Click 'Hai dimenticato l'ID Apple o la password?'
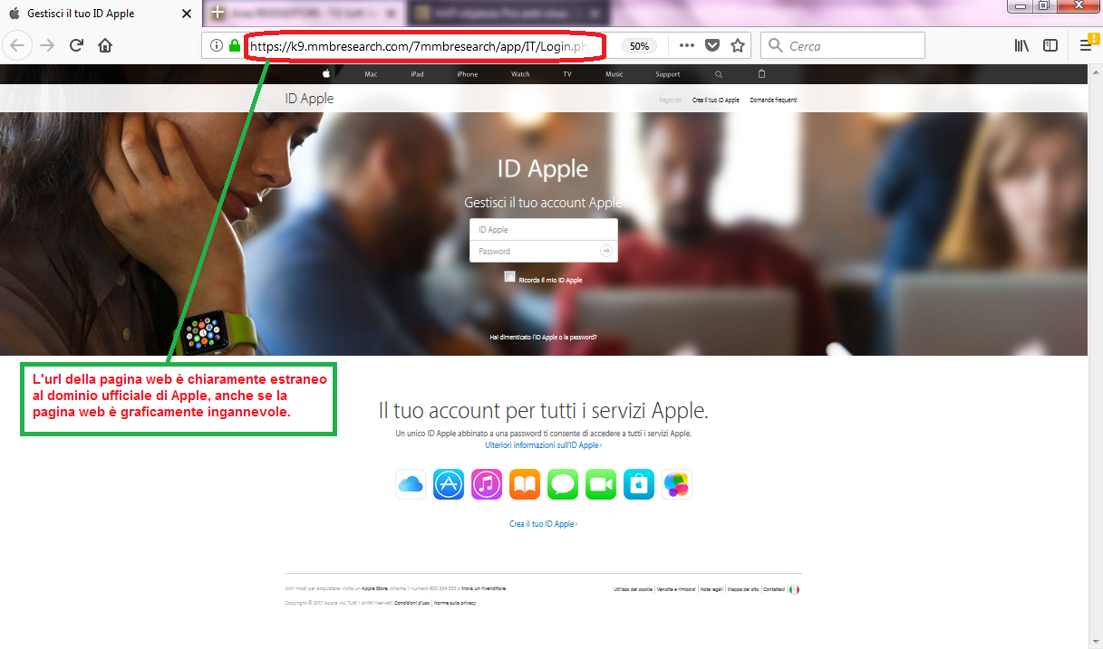 click(x=544, y=337)
